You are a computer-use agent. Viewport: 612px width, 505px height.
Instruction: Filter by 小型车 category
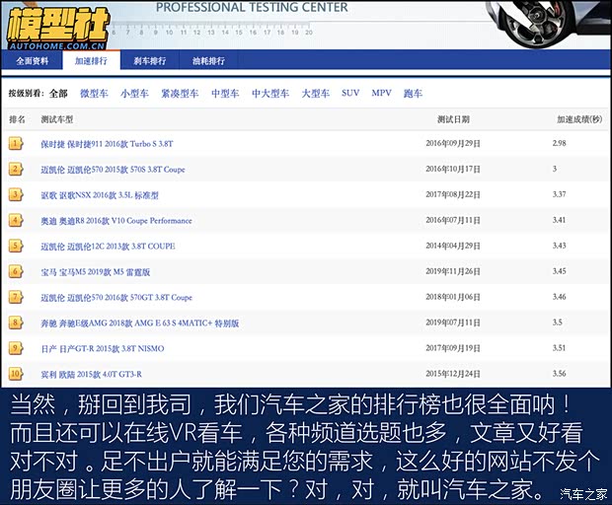[x=134, y=94]
